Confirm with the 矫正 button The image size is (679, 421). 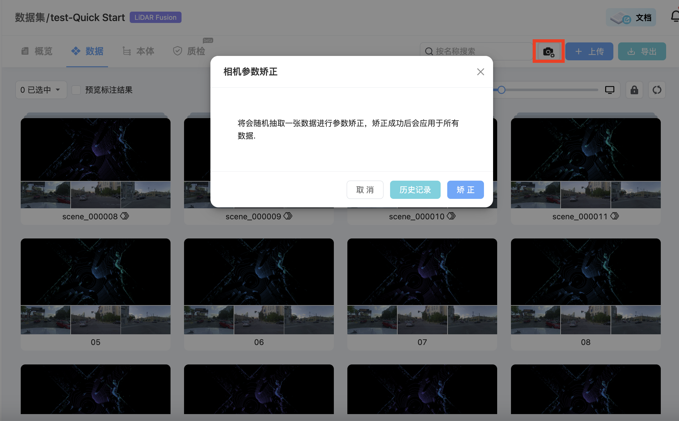pyautogui.click(x=465, y=190)
